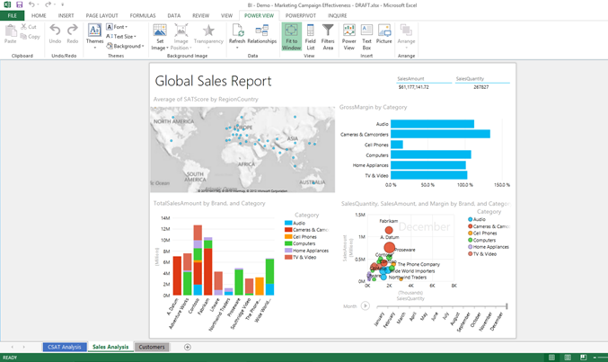Click the Undo arrow in Power View ribbon

(x=55, y=33)
